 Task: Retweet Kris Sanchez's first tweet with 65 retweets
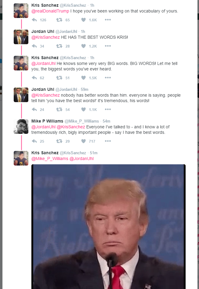coord(59,20)
